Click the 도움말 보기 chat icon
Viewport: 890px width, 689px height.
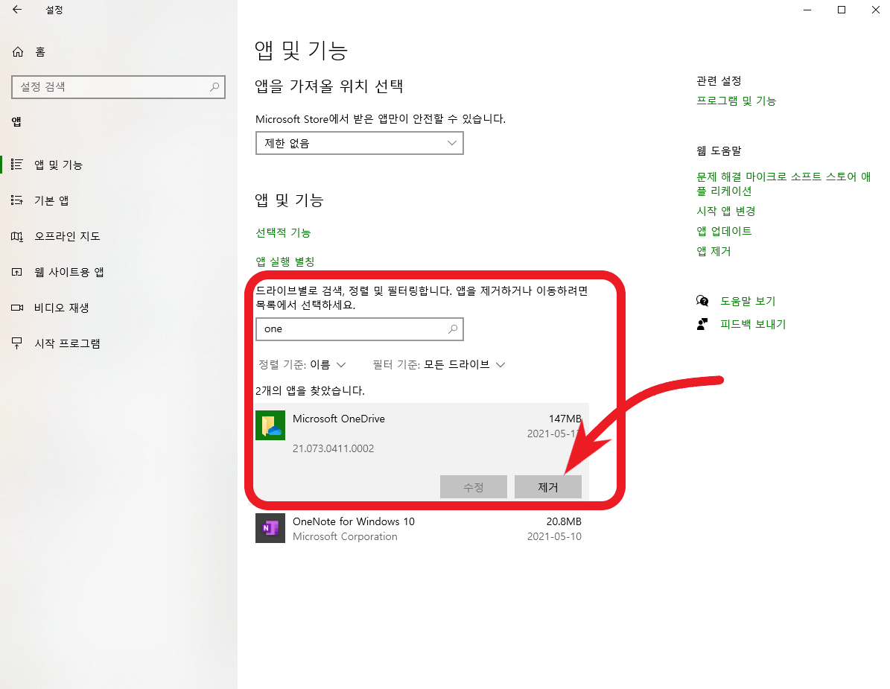tap(702, 301)
